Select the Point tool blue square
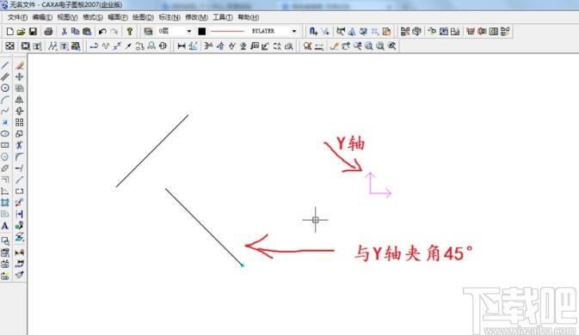This screenshot has height=335, width=579. (5, 122)
